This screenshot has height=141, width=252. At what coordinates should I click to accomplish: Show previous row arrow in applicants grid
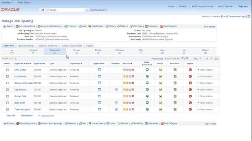pyautogui.click(x=200, y=58)
